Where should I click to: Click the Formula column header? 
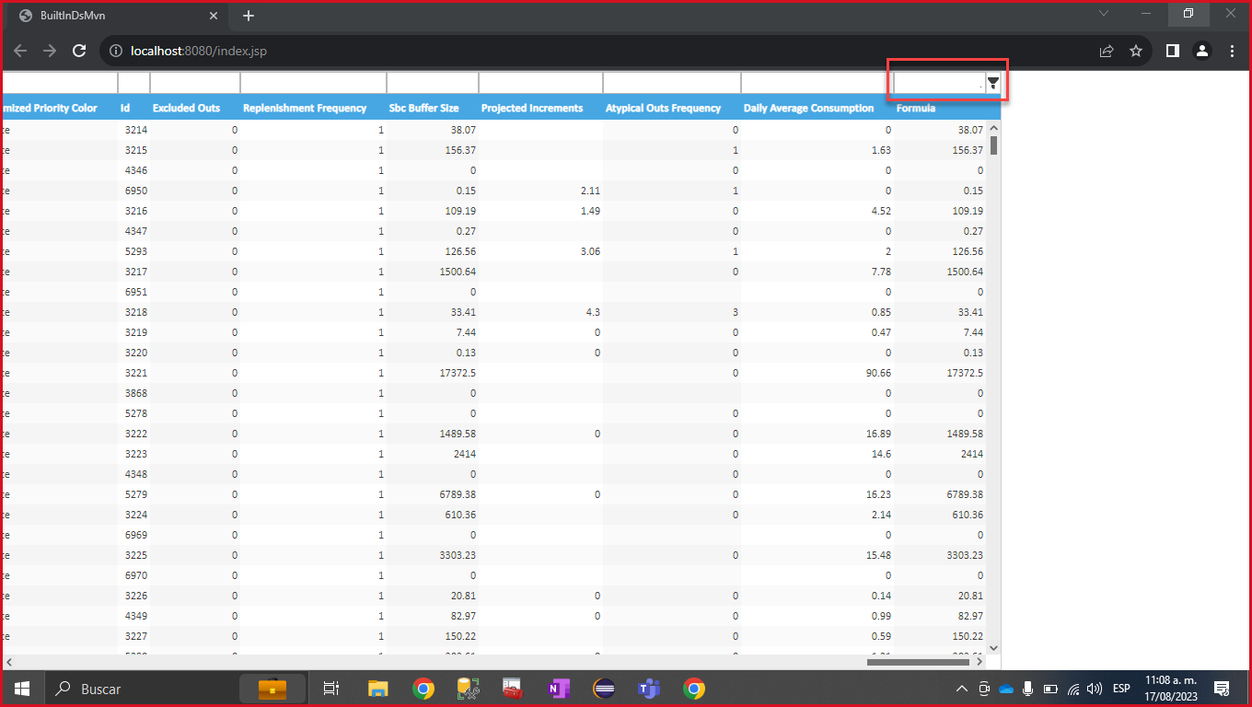916,108
